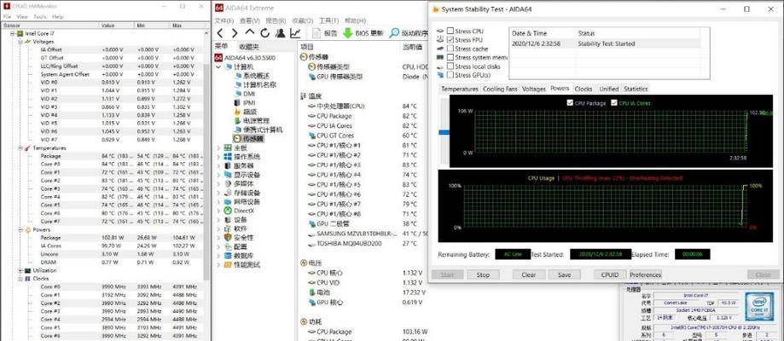
Task: Click the AIDA64 user silhouette toolbar icon
Action: [280, 33]
